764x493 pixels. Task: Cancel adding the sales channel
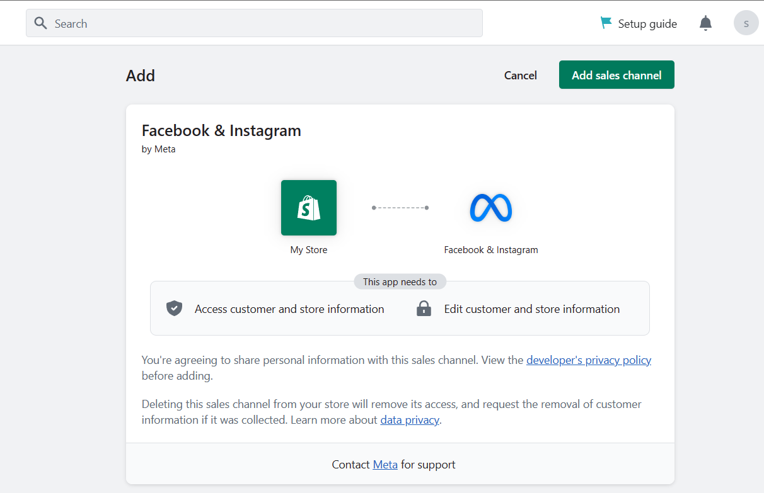pyautogui.click(x=521, y=75)
